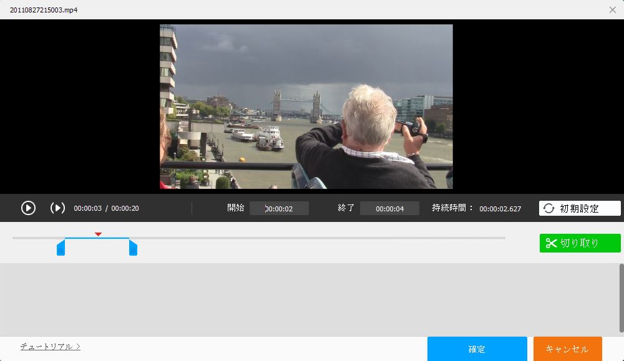Select the red playhead marker
624x361 pixels.
point(98,234)
